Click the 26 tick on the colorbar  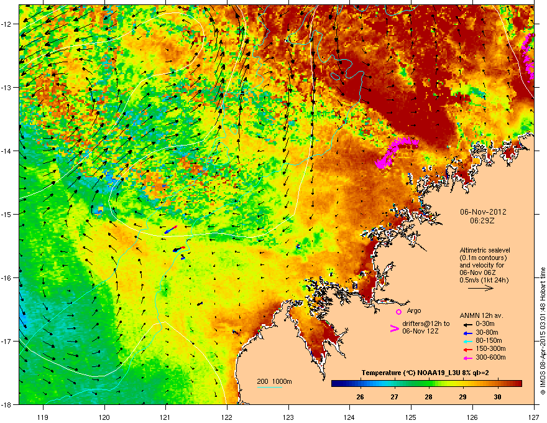tap(360, 397)
